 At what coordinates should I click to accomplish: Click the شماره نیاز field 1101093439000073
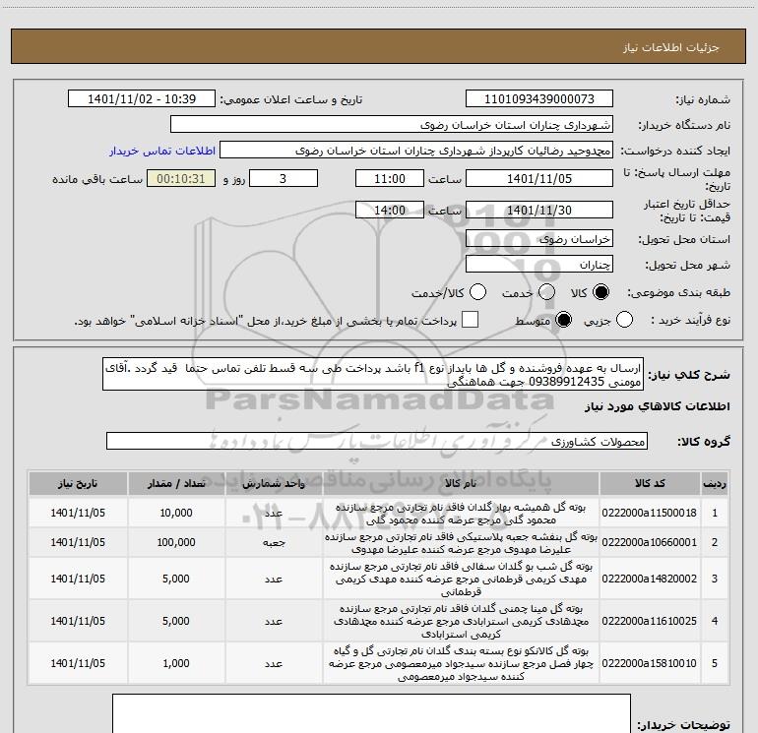pos(539,99)
